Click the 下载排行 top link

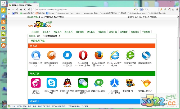click(x=146, y=17)
